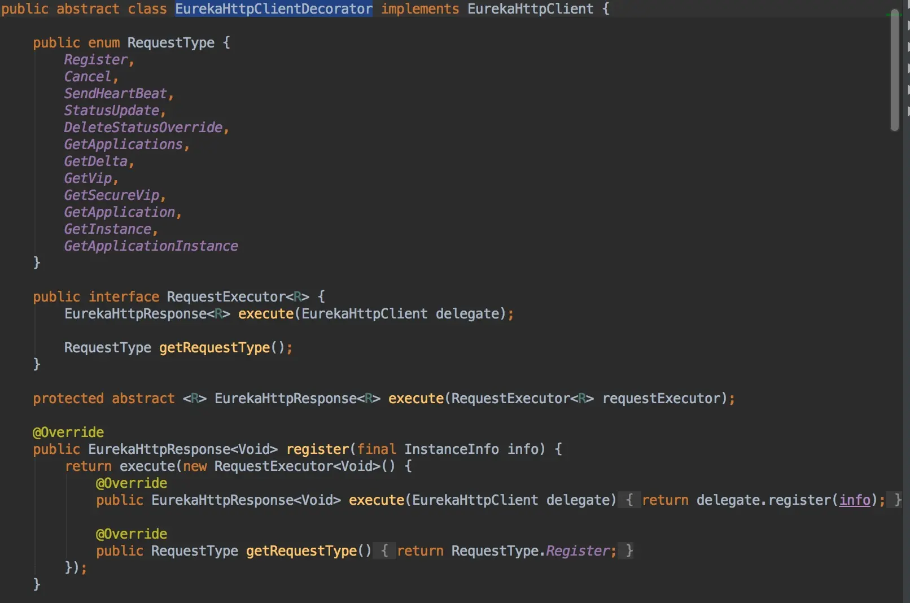Click the GetVip enum constant
Image resolution: width=910 pixels, height=603 pixels.
[88, 178]
